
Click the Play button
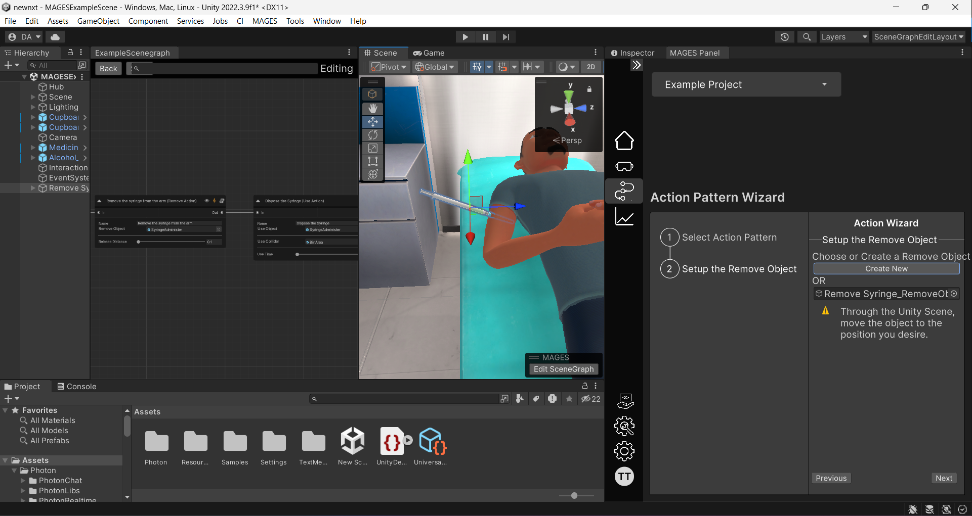pos(465,37)
